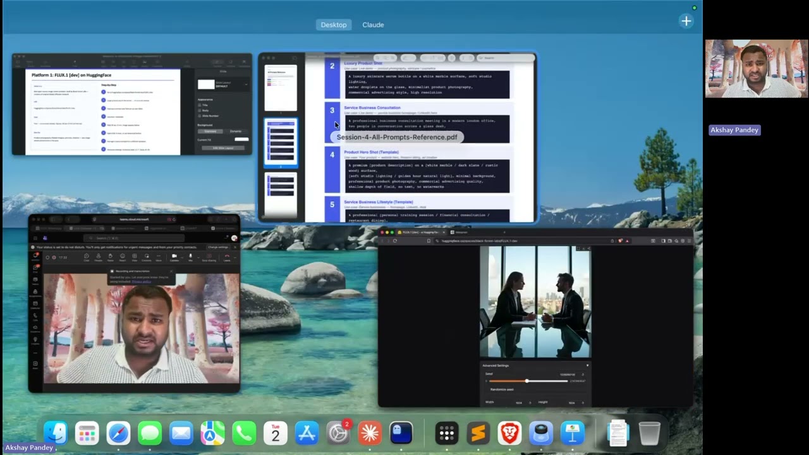The height and width of the screenshot is (455, 809).
Task: Click the reload button in Brave window
Action: coord(395,241)
